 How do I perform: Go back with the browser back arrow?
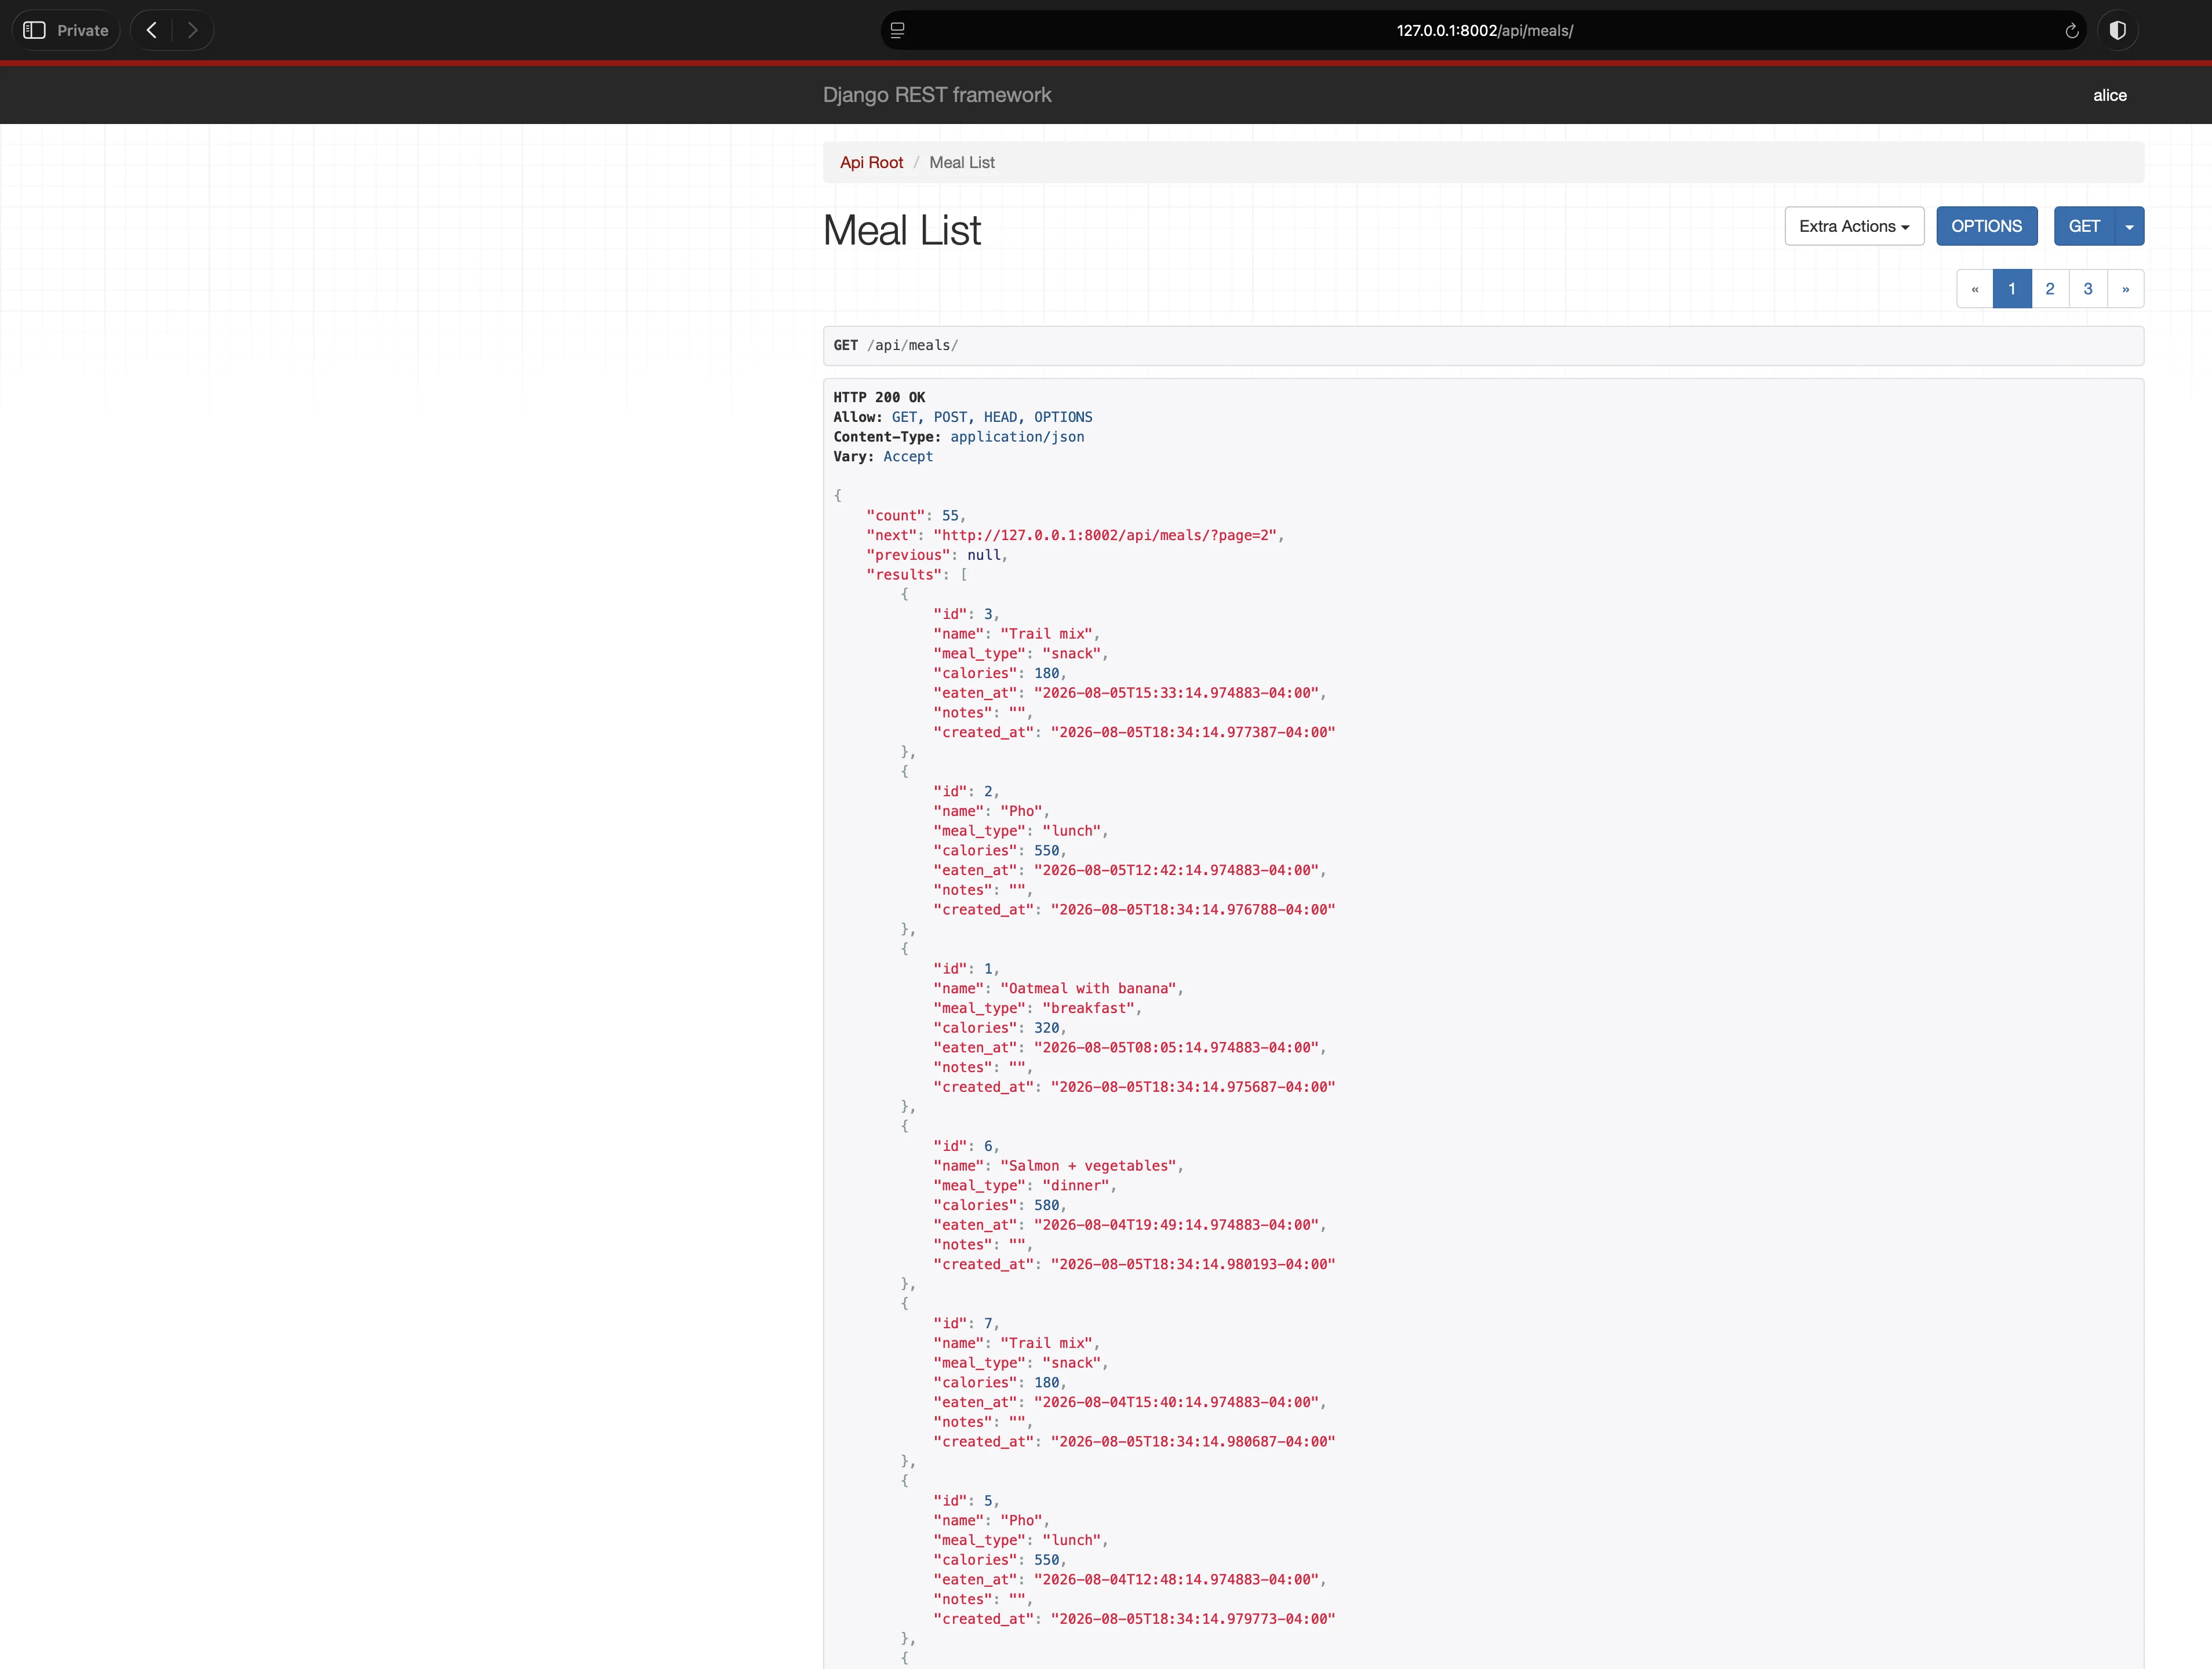[152, 30]
